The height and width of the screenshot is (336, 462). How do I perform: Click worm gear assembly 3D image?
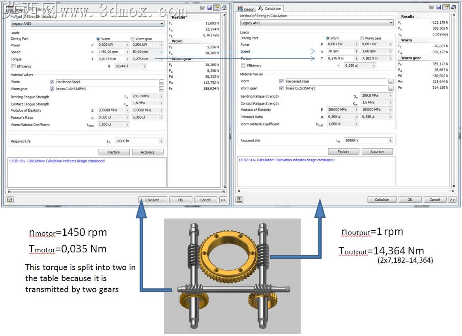tap(232, 276)
